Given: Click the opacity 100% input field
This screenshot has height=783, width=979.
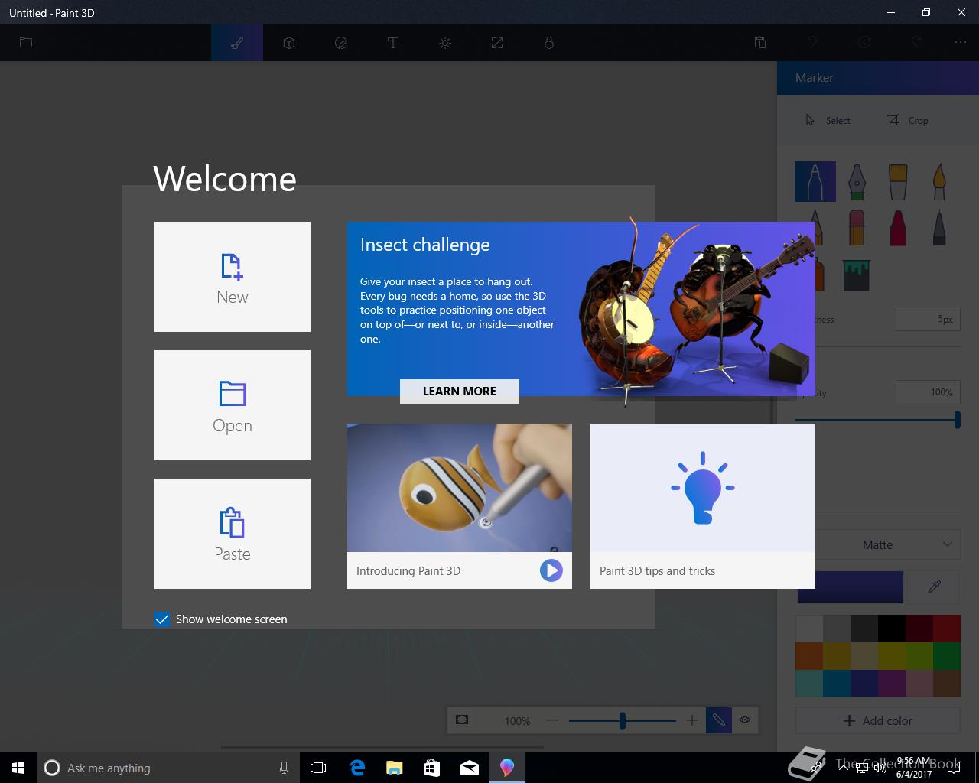Looking at the screenshot, I should [928, 392].
